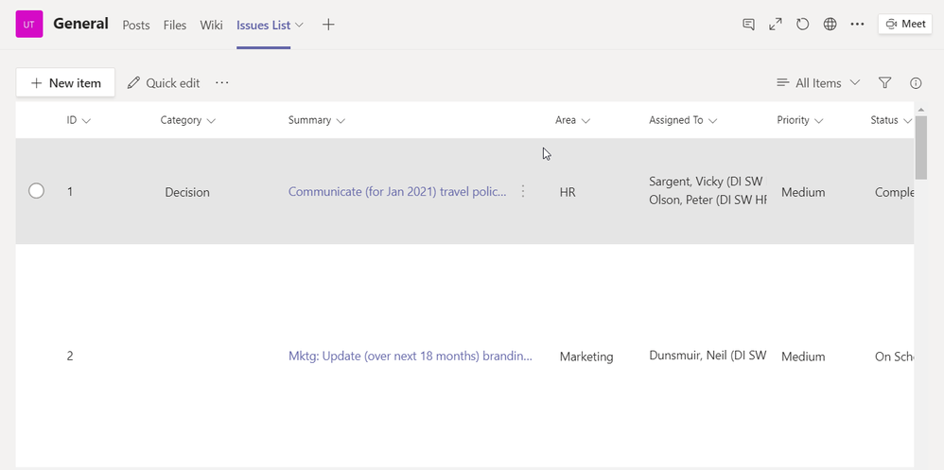
Task: Click the Quick edit command
Action: 164,83
